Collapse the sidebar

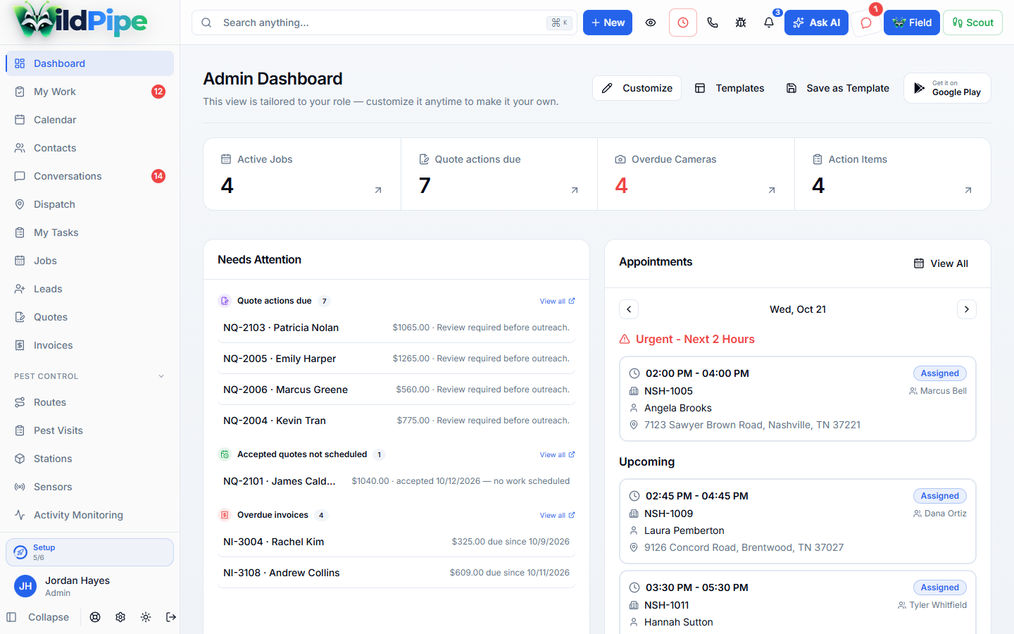coord(38,617)
